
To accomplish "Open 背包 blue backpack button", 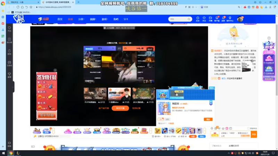I will pos(202,136).
